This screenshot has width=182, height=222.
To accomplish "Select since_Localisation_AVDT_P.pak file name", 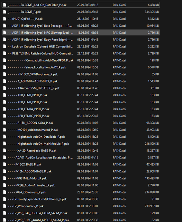I will point(37,67).
